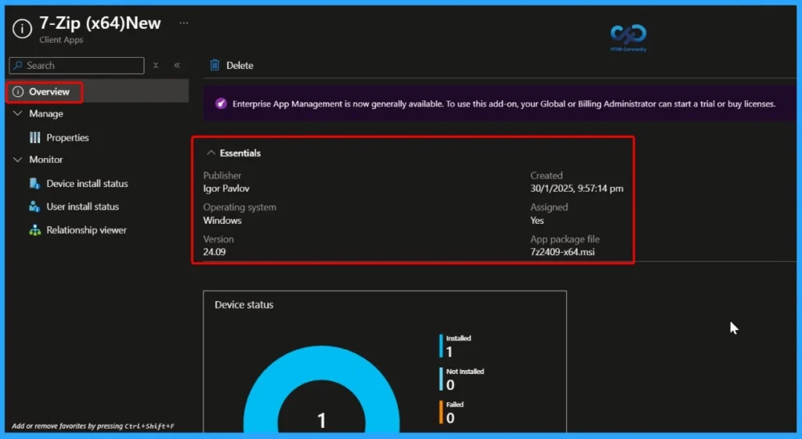Screen dimensions: 802x439
Task: Click publisher value Igor Pavlov
Action: point(226,189)
